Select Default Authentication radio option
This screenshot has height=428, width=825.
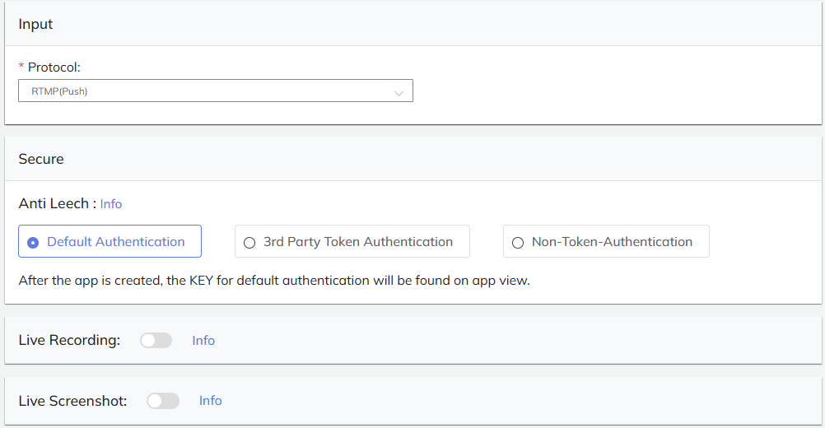110,242
